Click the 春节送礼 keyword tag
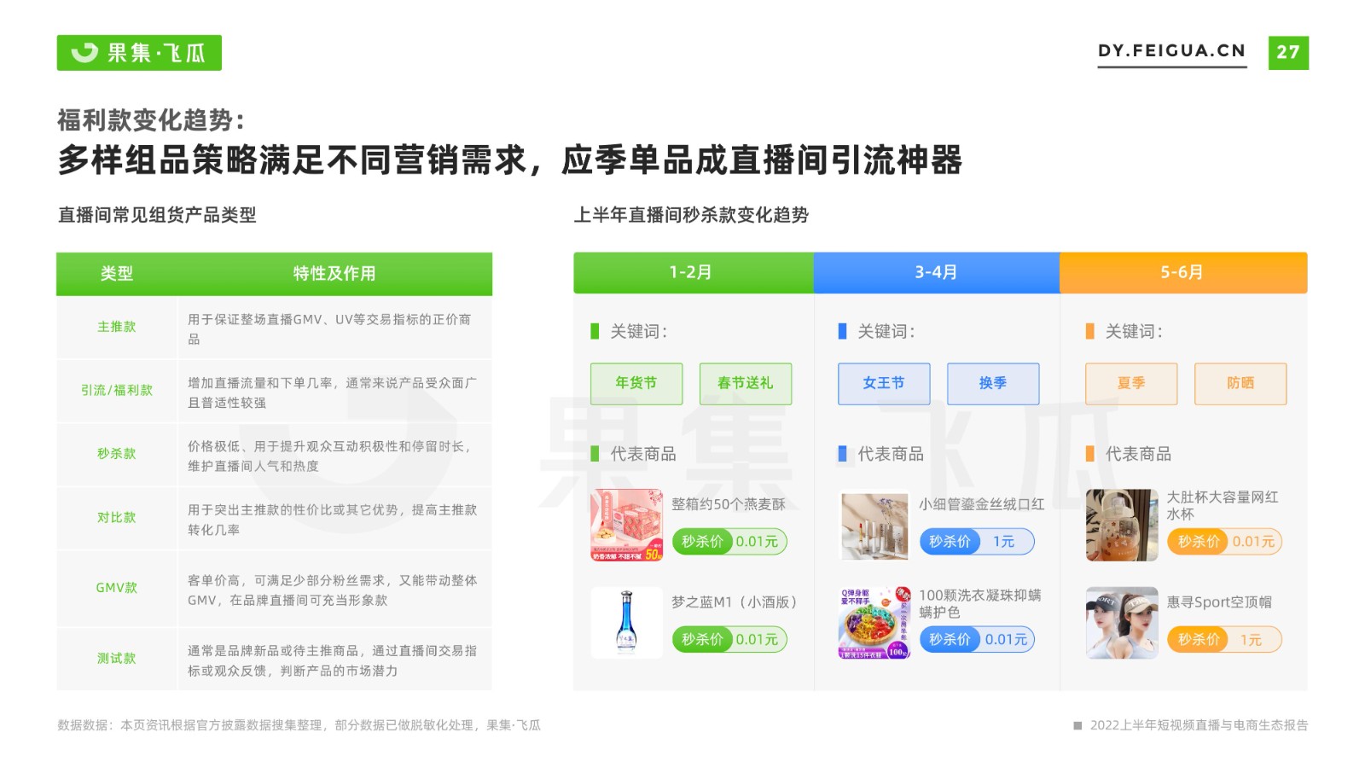Viewport: 1365px width, 767px height. (746, 383)
